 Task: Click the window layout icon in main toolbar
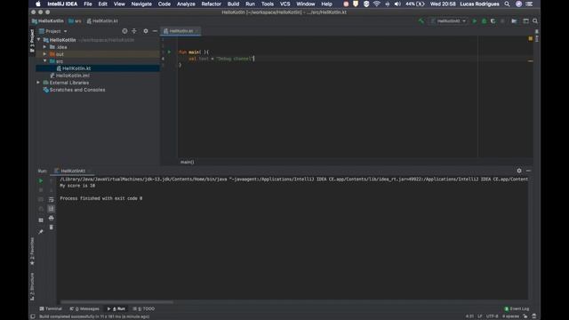[x=525, y=21]
